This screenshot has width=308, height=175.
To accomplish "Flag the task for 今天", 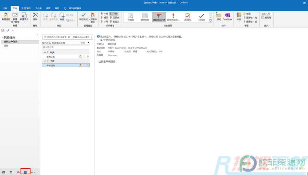I will (x=104, y=14).
